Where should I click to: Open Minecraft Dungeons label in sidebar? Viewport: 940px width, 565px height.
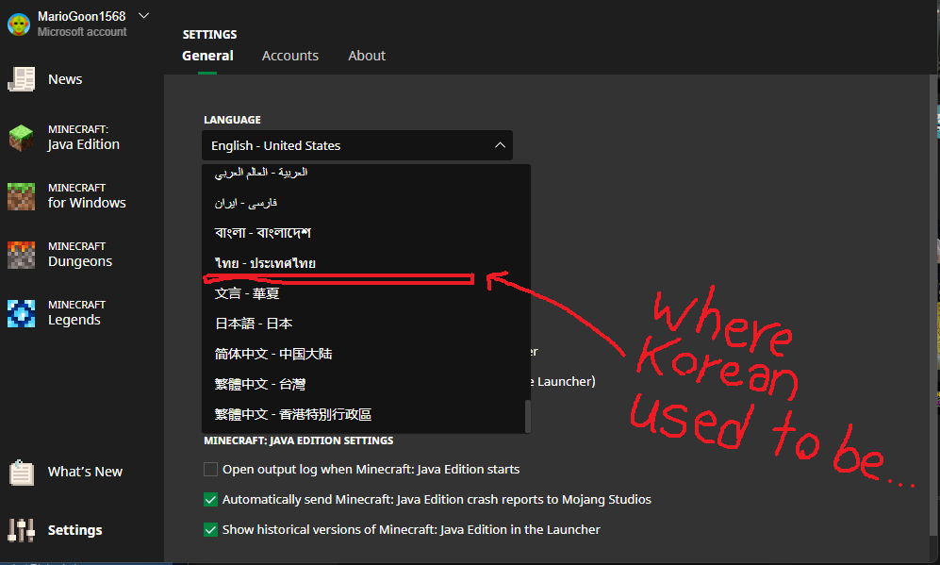click(80, 255)
